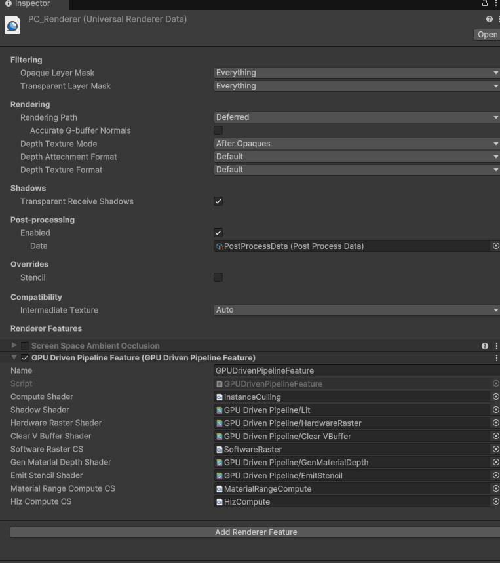This screenshot has height=563, width=500.
Task: Open the help icon beside PC_Renderer title
Action: (x=490, y=19)
